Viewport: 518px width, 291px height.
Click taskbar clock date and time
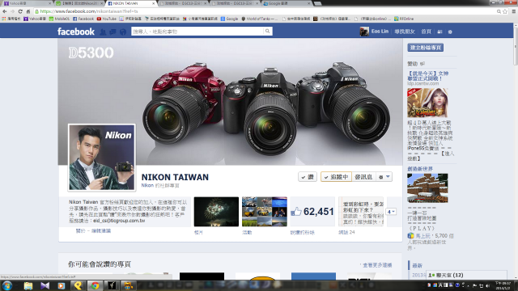(x=503, y=285)
